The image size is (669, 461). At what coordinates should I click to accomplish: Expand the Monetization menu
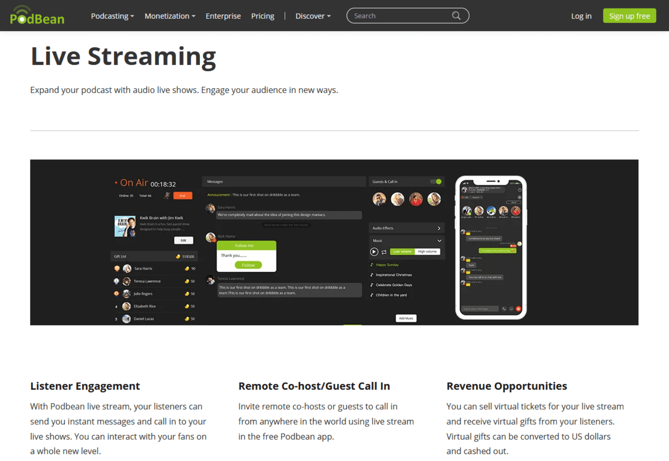pos(170,16)
